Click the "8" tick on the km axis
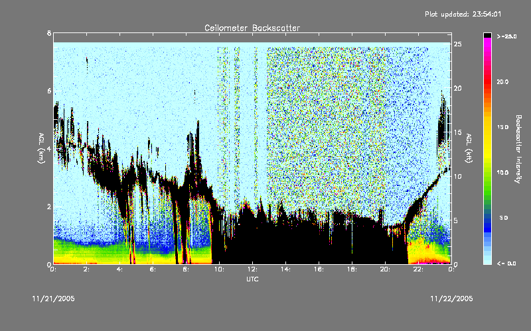Screen dimensions: 531x331 tap(49, 33)
